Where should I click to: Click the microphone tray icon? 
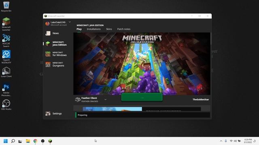point(226,141)
